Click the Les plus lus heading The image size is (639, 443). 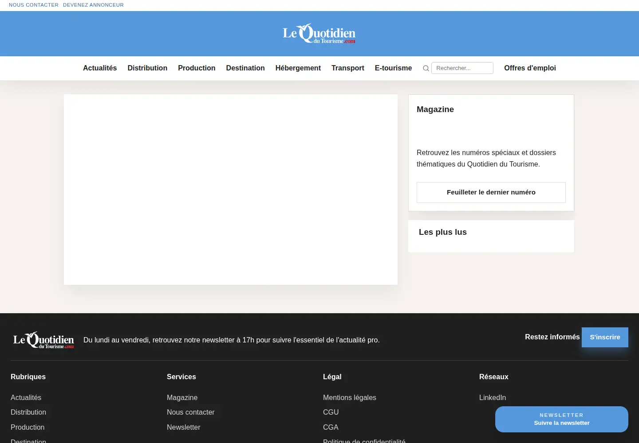pyautogui.click(x=443, y=232)
